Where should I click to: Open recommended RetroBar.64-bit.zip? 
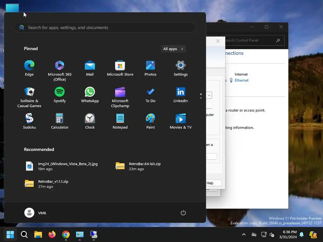point(138,166)
